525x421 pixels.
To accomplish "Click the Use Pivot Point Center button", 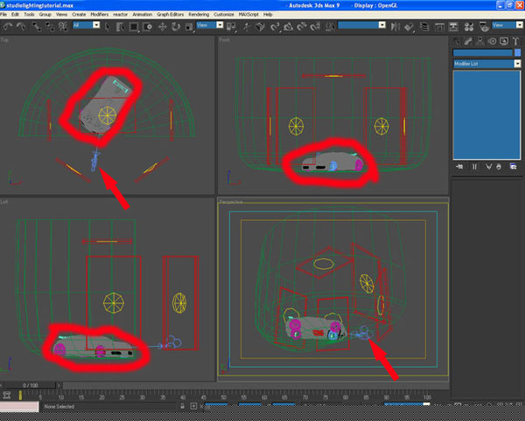I will tap(231, 26).
